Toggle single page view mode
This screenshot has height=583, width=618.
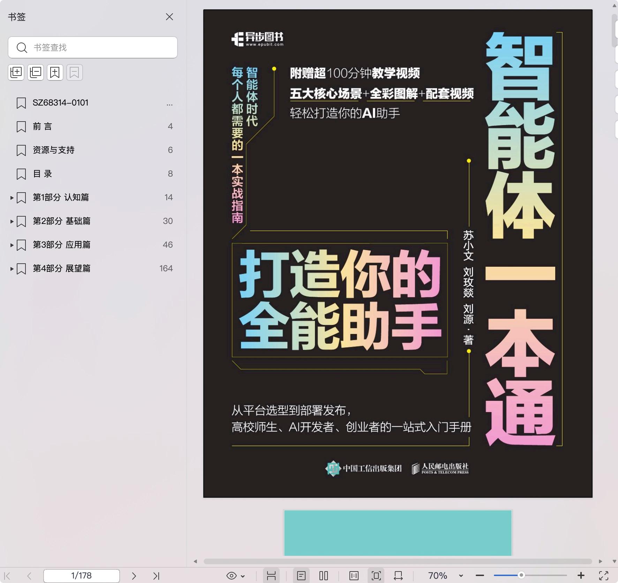[x=301, y=576]
